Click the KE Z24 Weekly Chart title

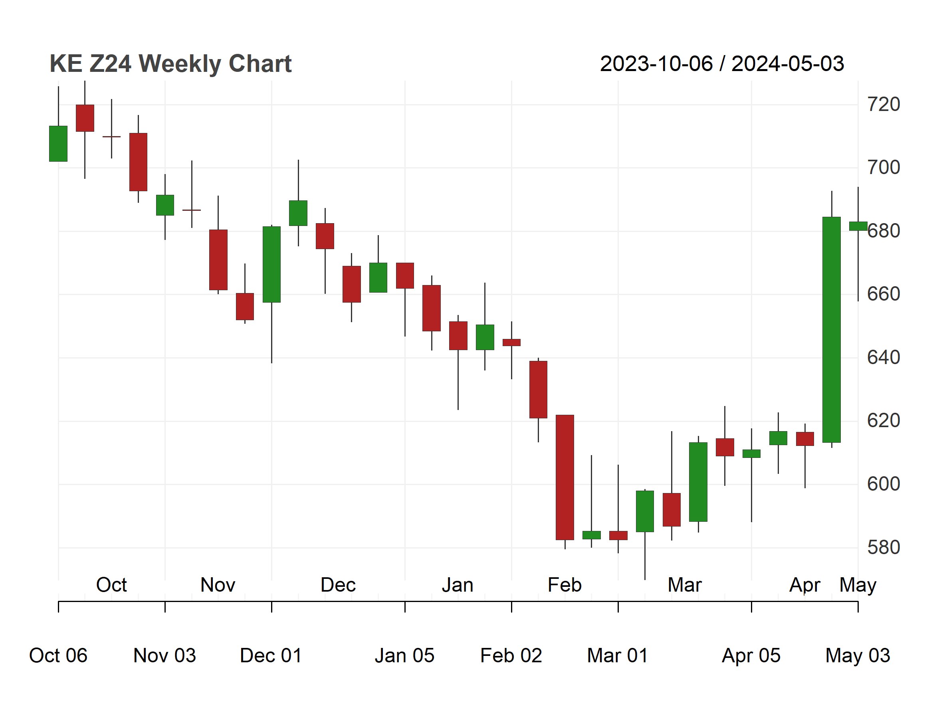170,64
